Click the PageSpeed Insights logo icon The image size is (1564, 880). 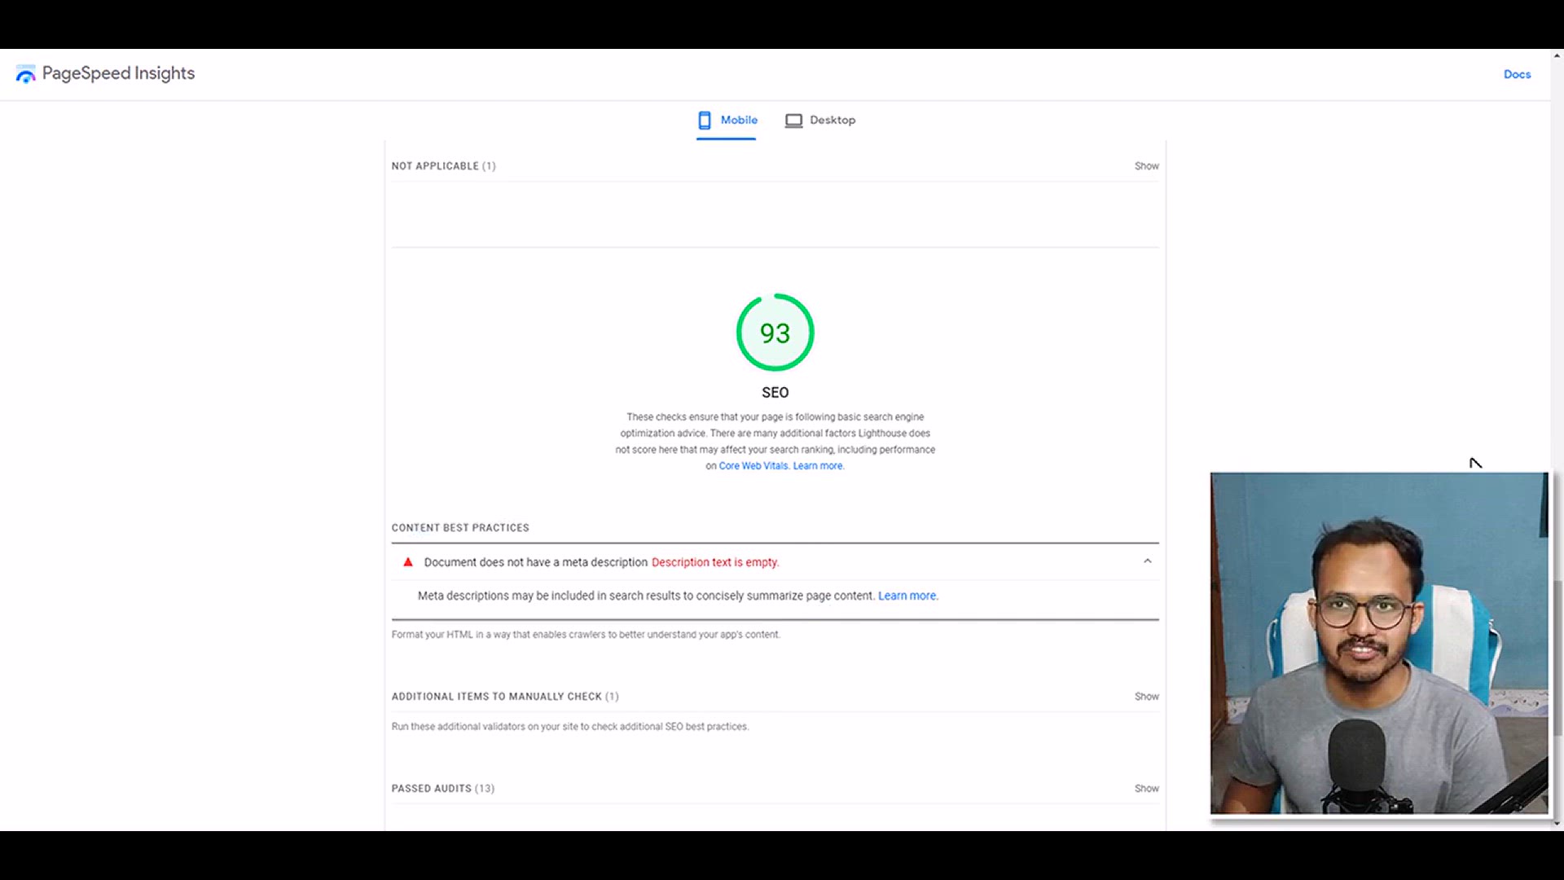click(x=25, y=74)
